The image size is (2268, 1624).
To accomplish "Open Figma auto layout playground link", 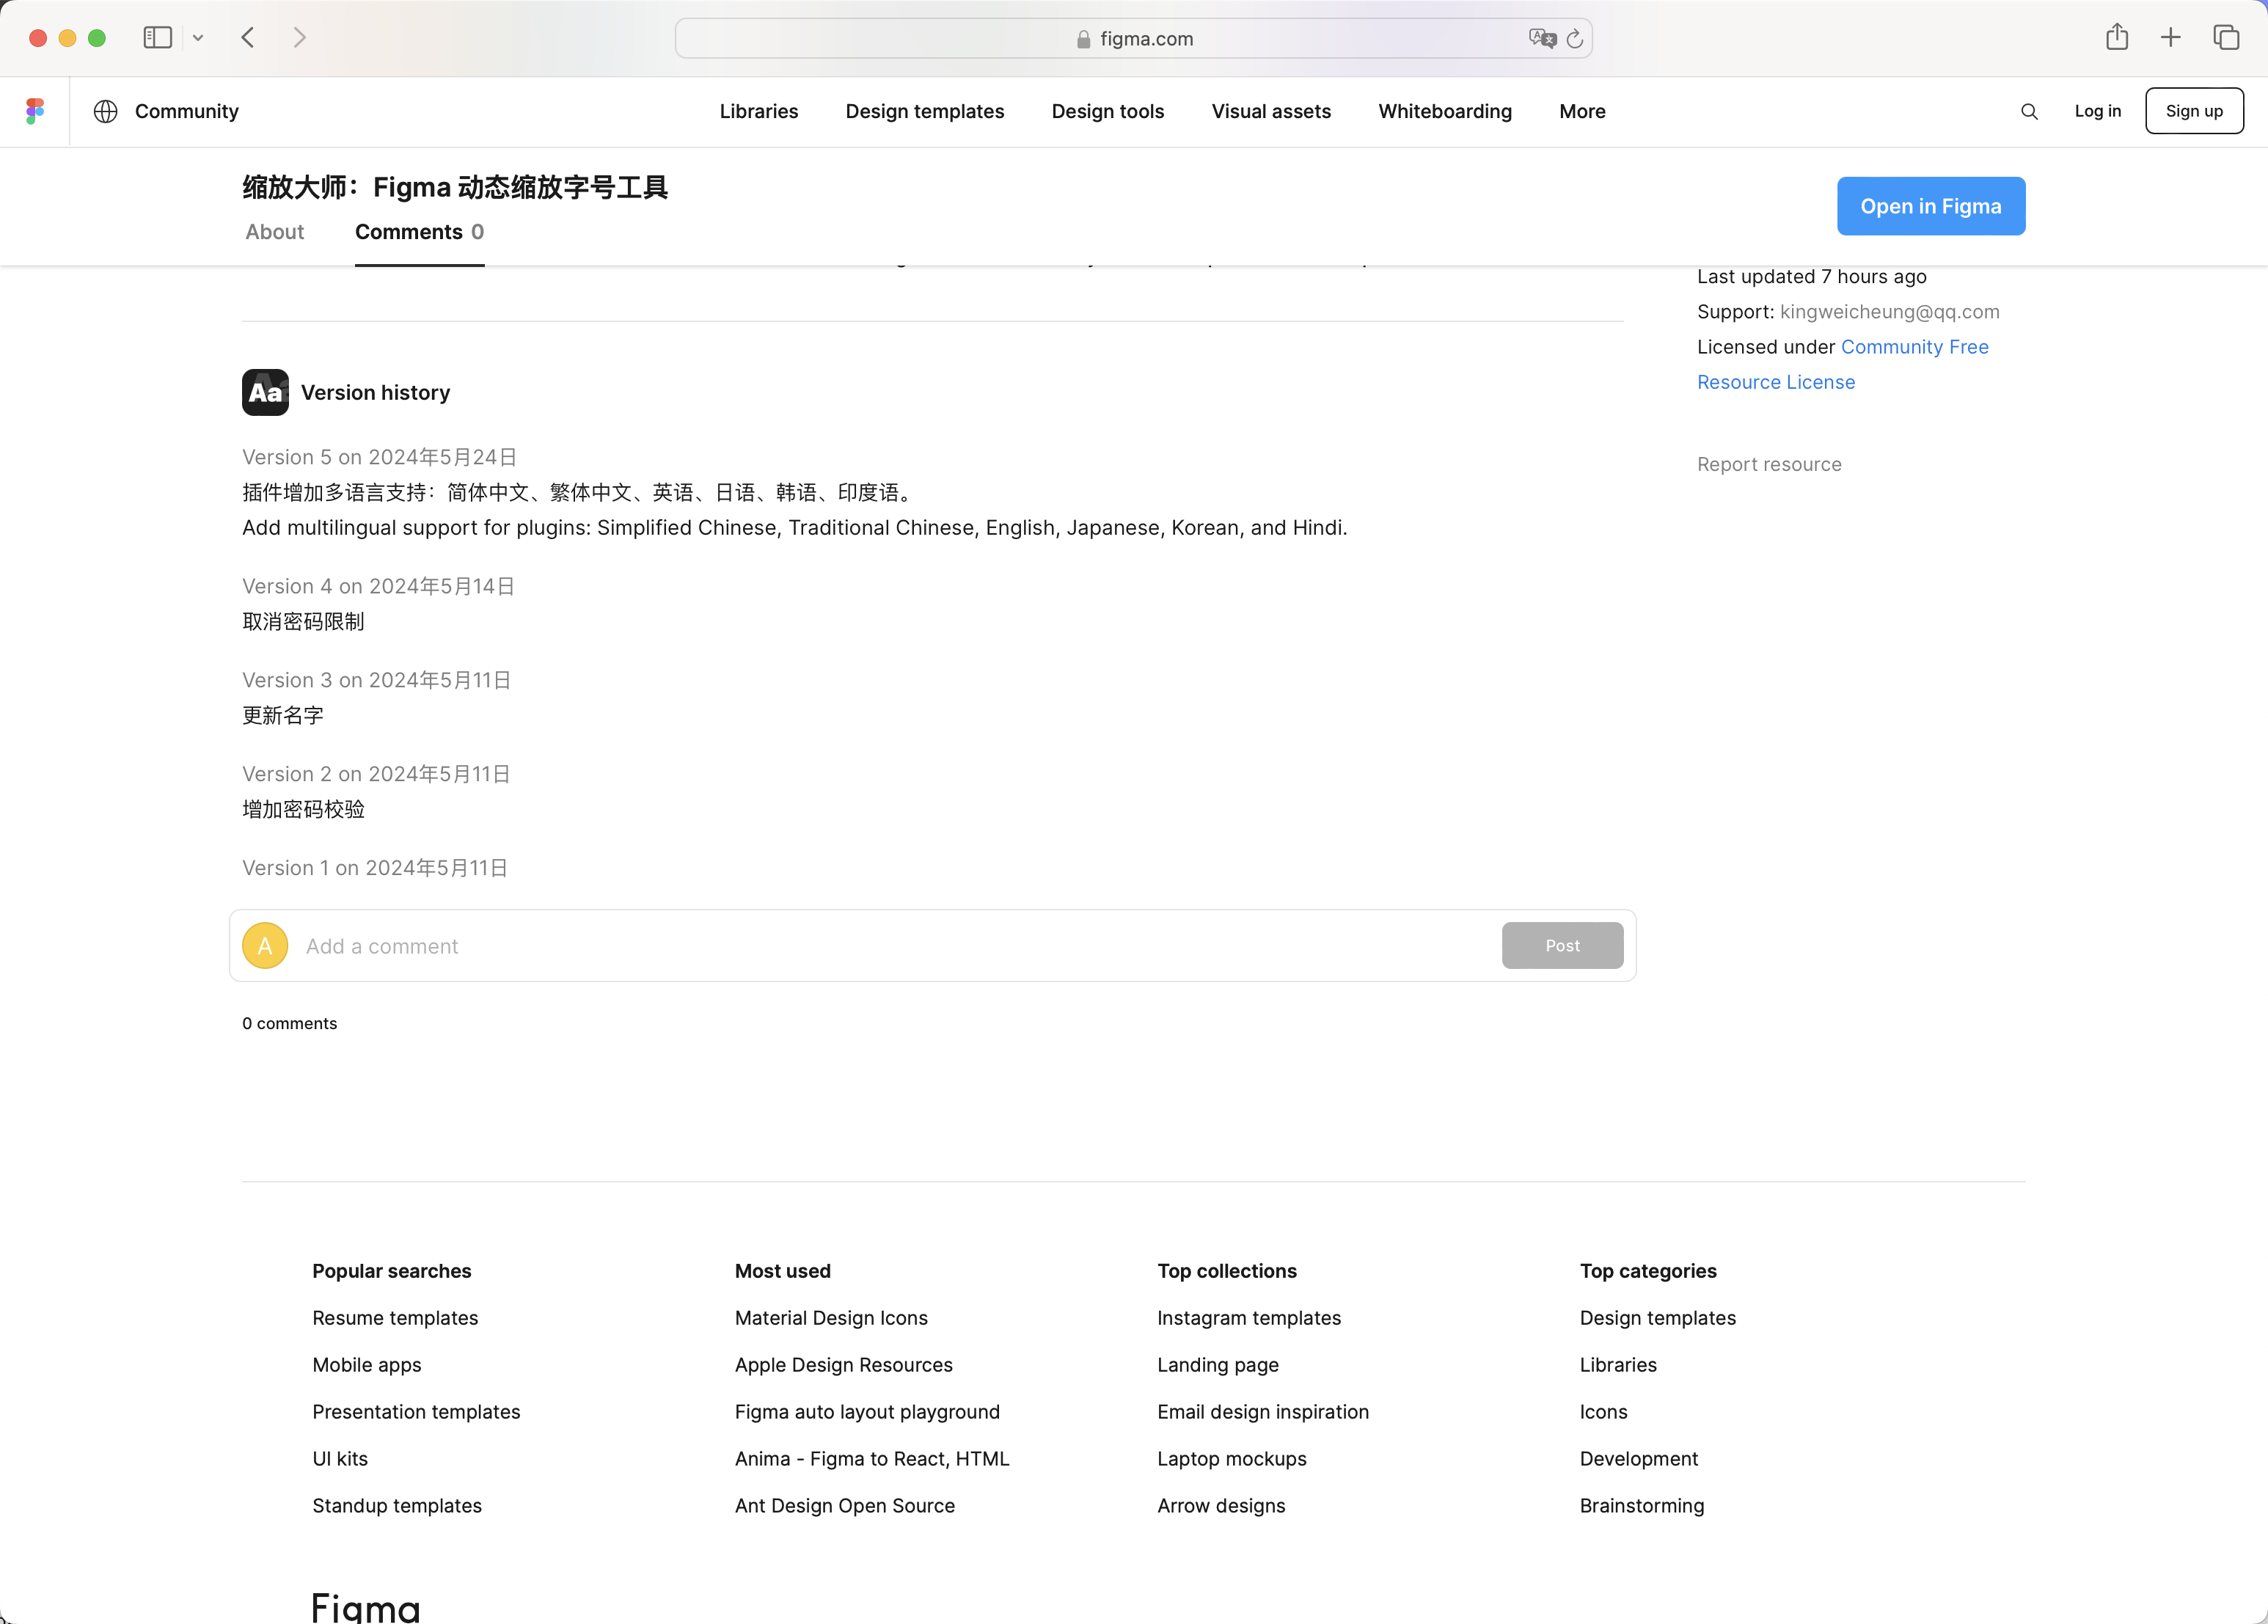I will (867, 1412).
